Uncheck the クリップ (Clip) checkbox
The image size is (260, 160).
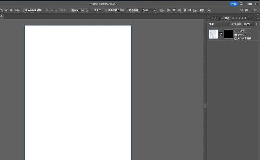[236, 35]
